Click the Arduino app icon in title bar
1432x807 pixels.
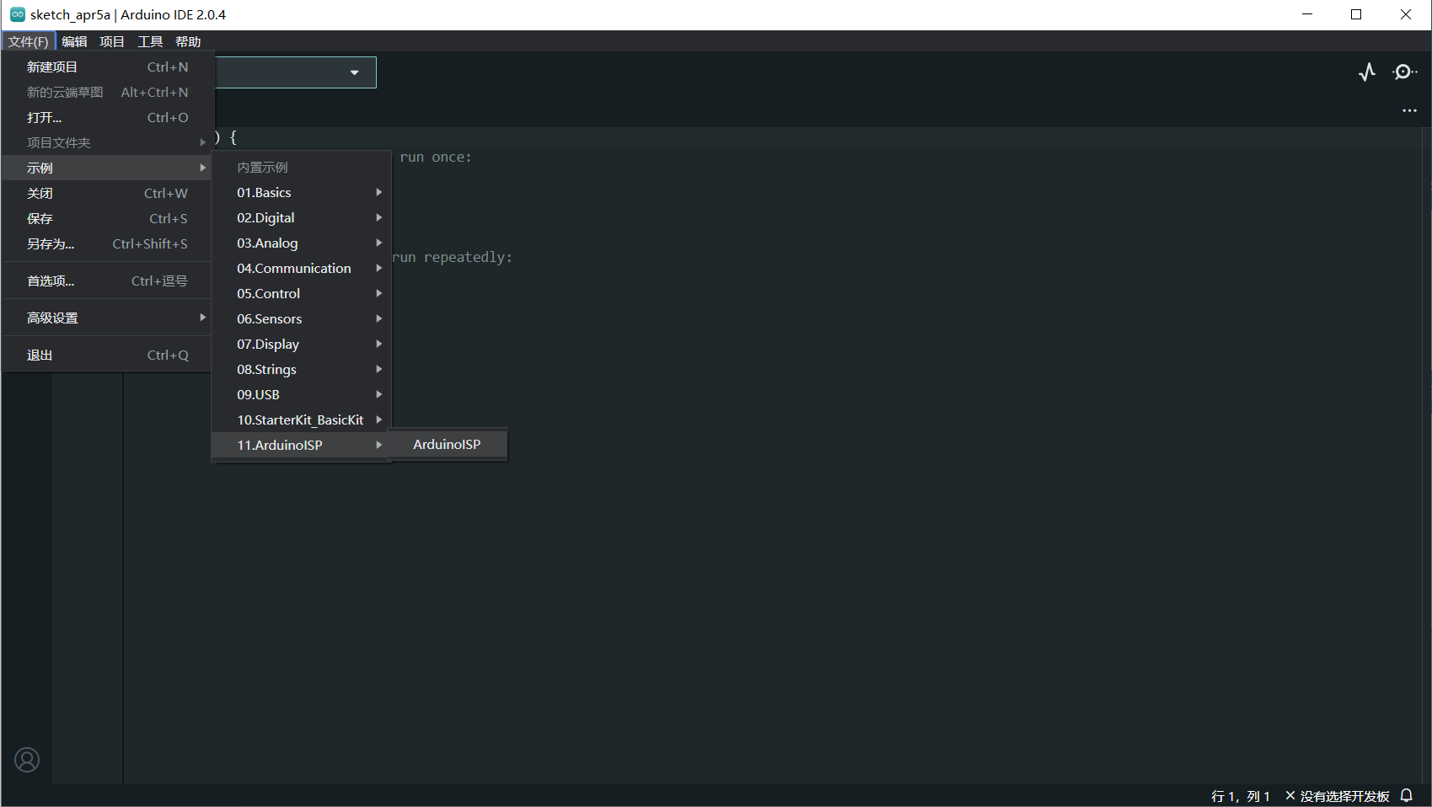[x=17, y=14]
